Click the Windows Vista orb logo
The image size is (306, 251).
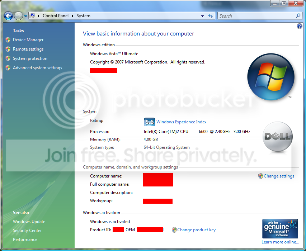click(271, 77)
